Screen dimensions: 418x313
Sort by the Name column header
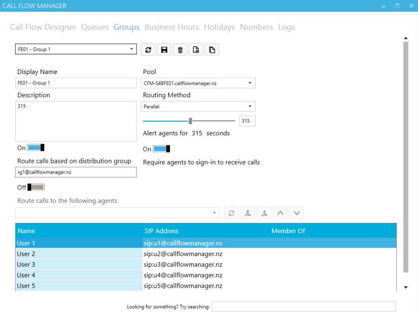(79, 231)
